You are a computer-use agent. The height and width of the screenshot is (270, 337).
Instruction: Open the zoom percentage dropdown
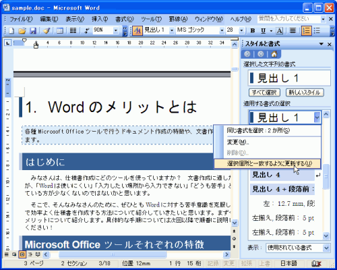(116, 30)
